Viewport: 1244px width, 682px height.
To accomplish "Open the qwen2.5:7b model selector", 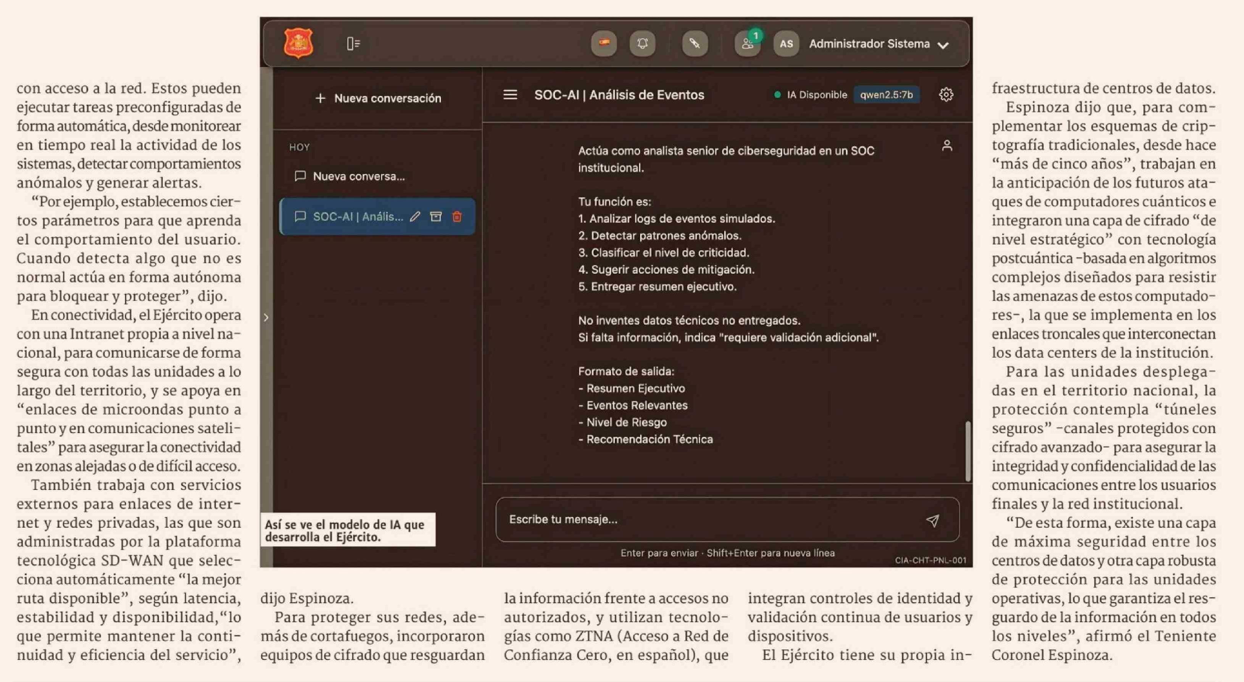I will coord(886,95).
